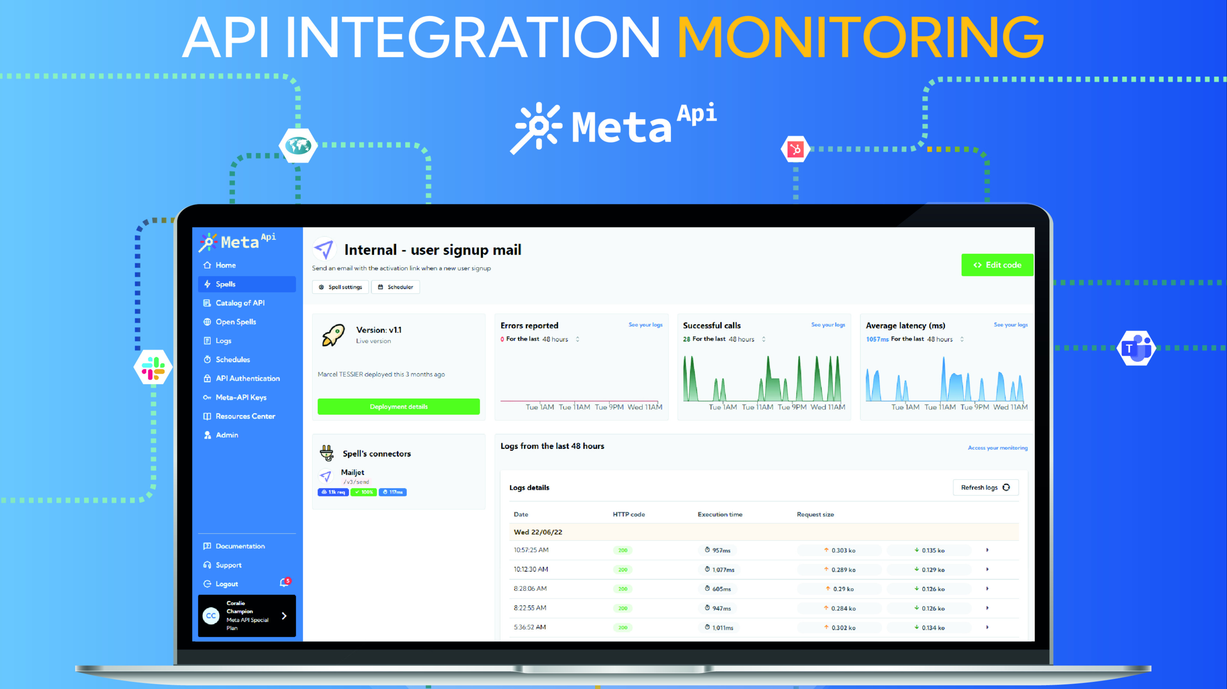Click the plug Spell's connectors icon
The image size is (1227, 689).
(x=327, y=453)
